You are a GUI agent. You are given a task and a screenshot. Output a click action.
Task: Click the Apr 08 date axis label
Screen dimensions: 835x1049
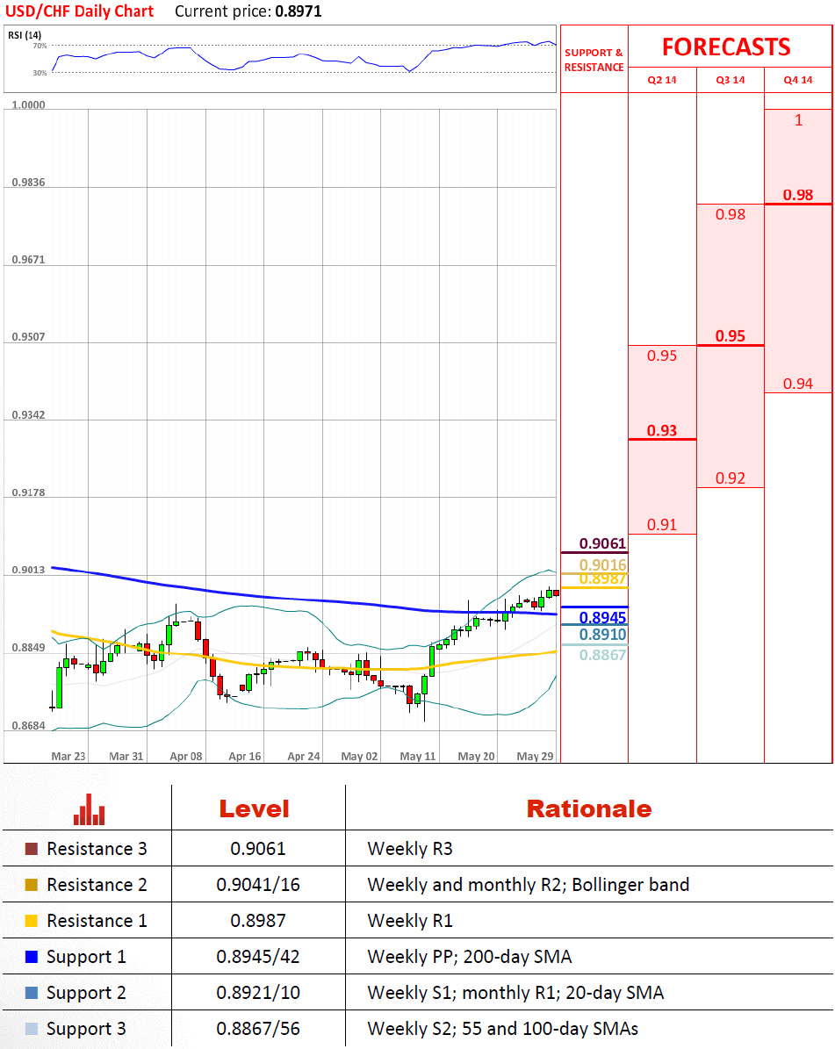[x=186, y=756]
